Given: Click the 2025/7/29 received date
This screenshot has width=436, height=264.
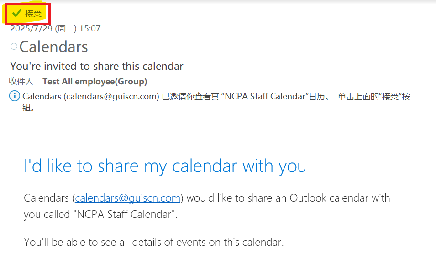Looking at the screenshot, I should coord(31,29).
